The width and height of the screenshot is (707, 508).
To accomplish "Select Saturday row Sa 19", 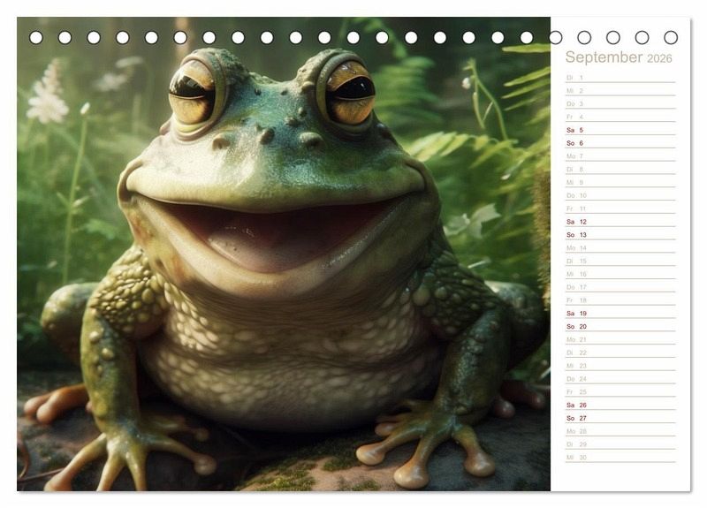I will pos(620,313).
